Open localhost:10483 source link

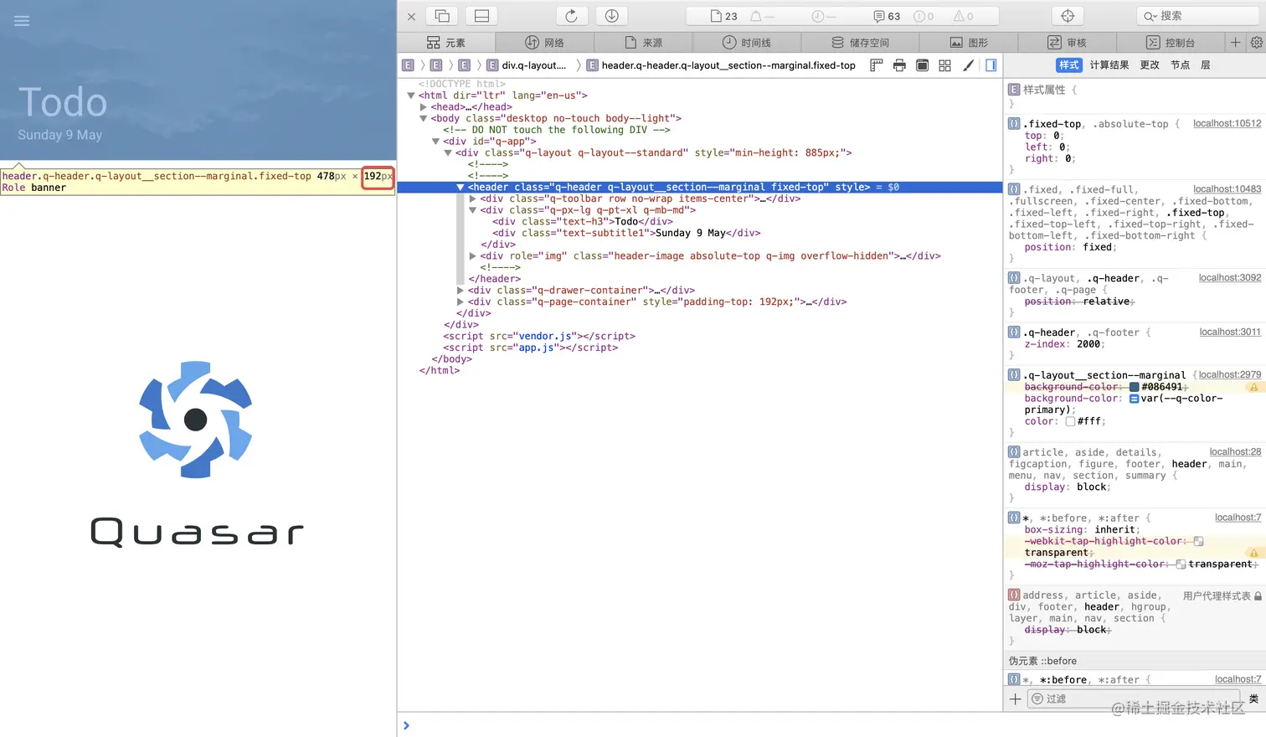pos(1227,190)
